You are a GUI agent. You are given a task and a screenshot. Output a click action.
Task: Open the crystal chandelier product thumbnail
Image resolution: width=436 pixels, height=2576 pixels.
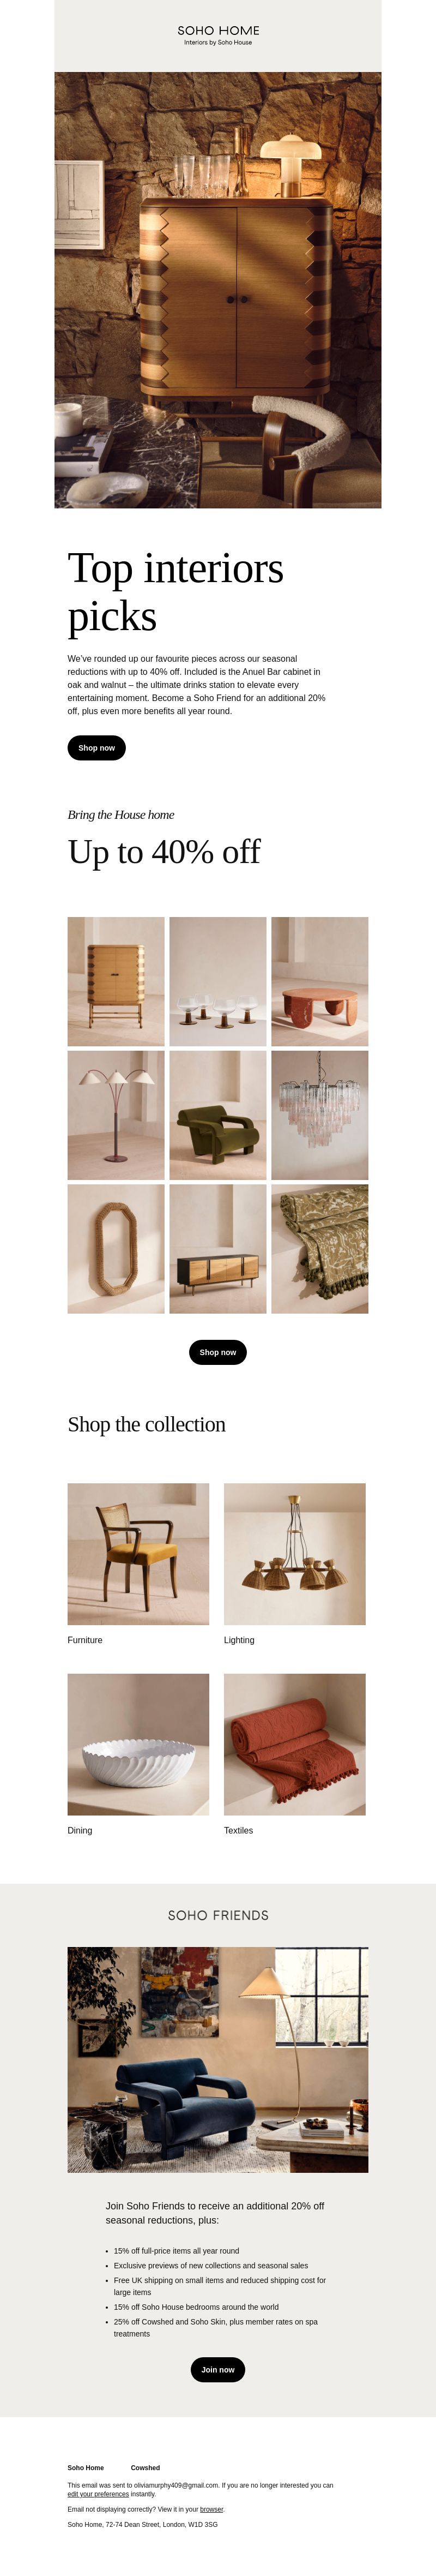pyautogui.click(x=320, y=1115)
